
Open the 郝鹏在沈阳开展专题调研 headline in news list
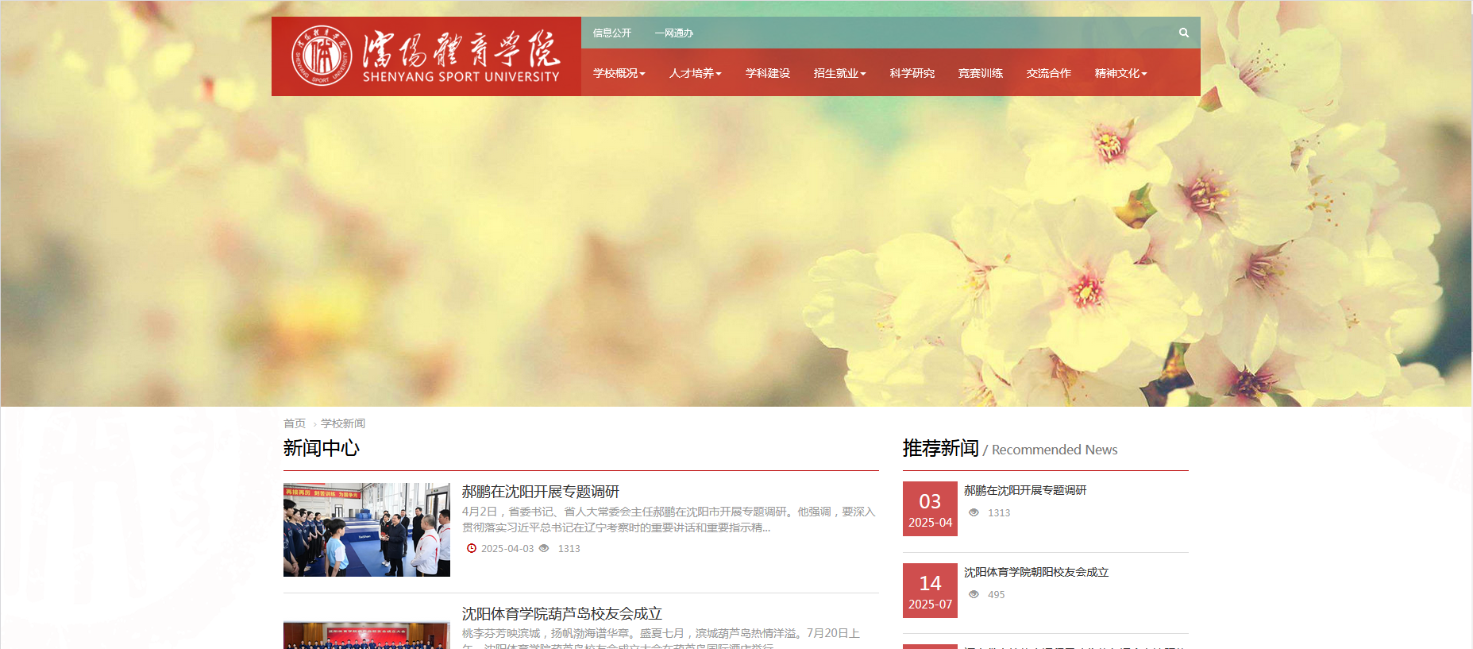coord(540,492)
